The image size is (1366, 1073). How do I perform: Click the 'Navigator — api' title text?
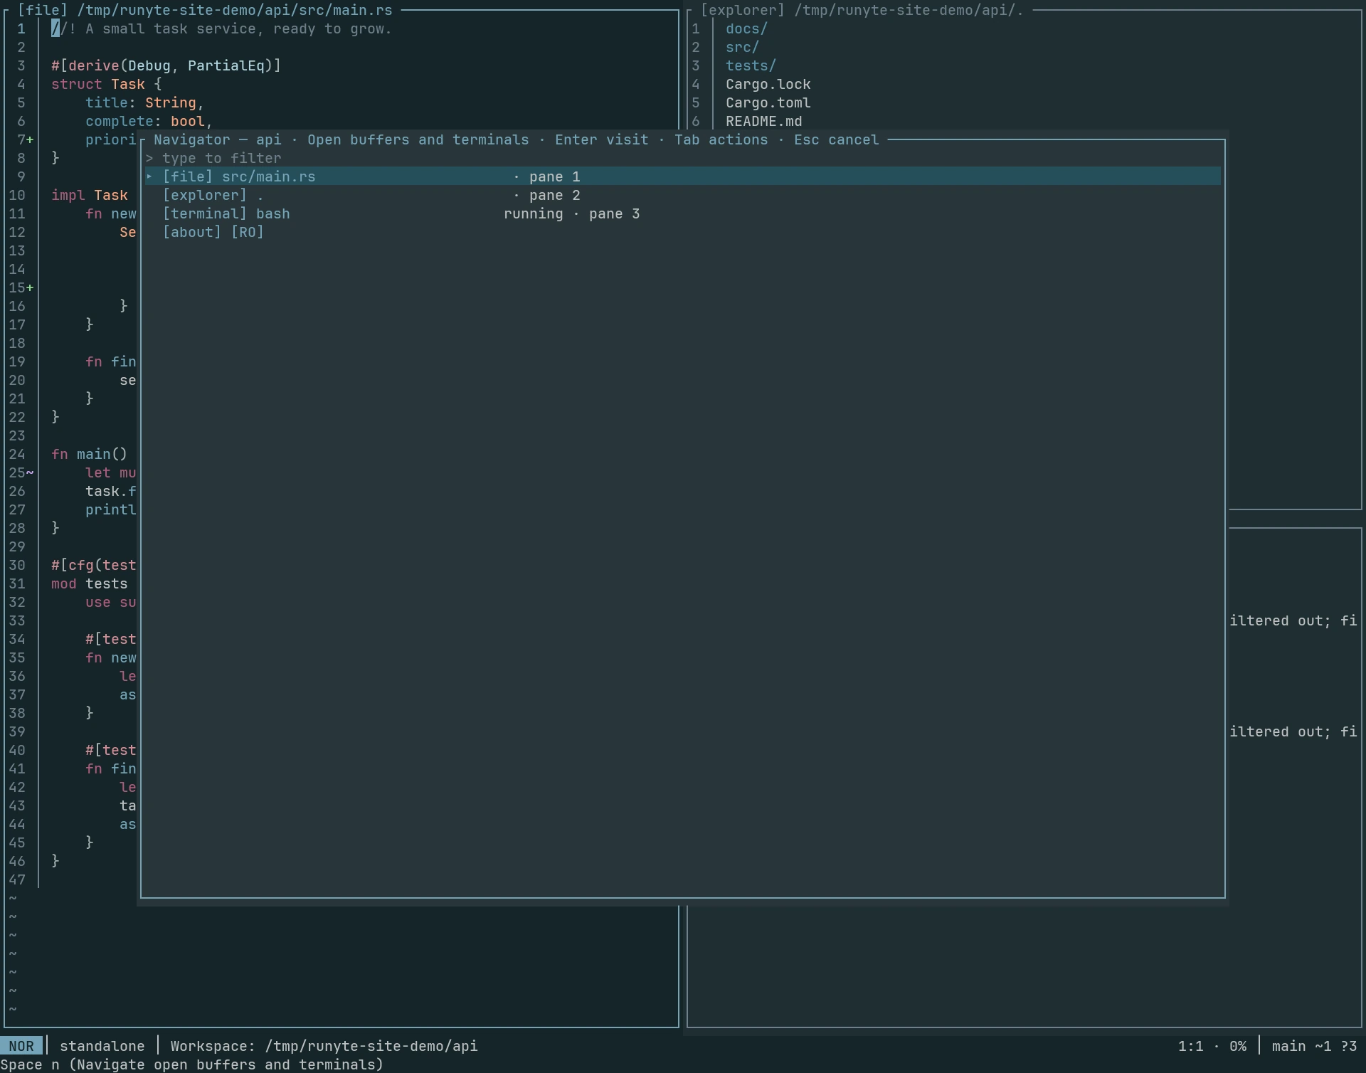(x=217, y=139)
